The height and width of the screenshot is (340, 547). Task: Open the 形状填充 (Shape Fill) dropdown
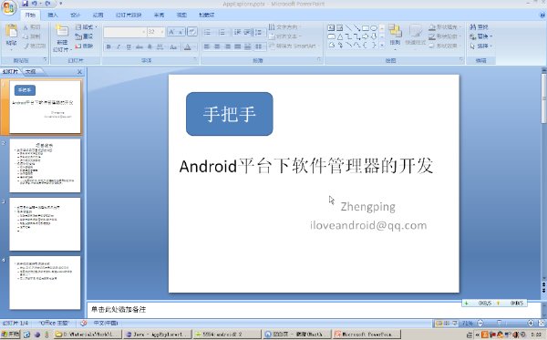tap(445, 26)
